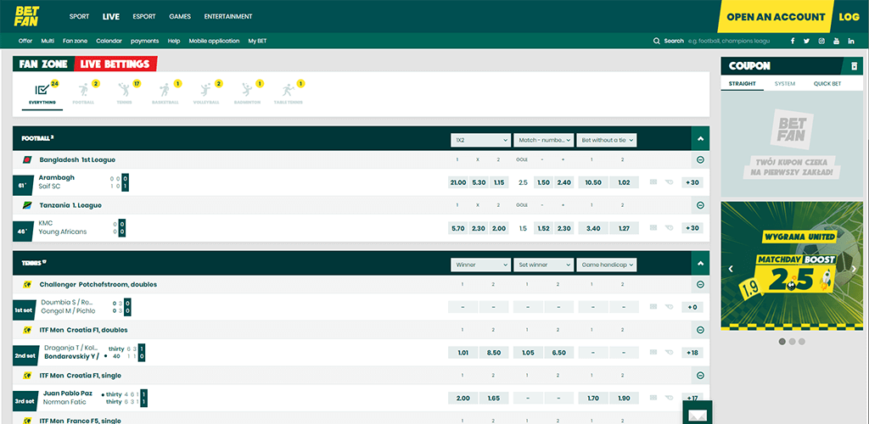Click the Open an Account button
Viewport: 869px width, 424px height.
775,17
